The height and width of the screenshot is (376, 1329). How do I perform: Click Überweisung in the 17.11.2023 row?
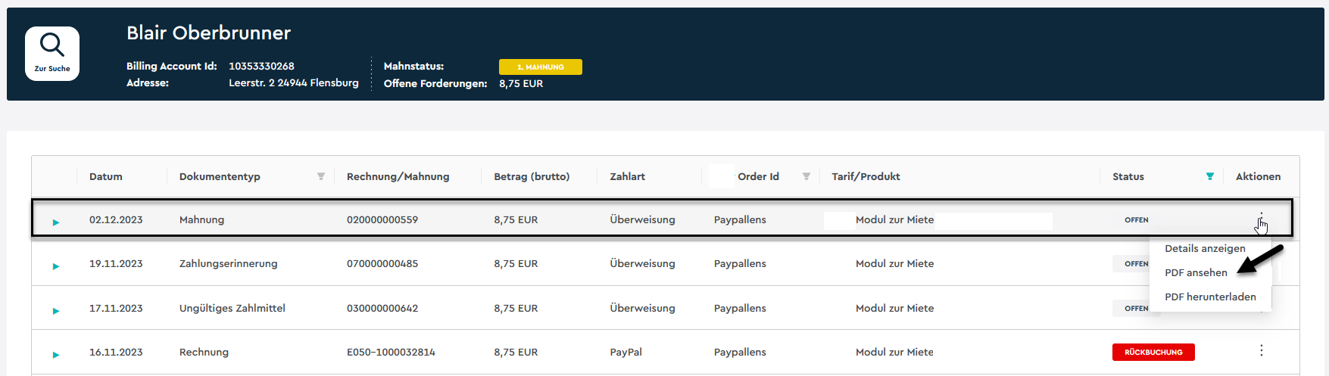[642, 308]
